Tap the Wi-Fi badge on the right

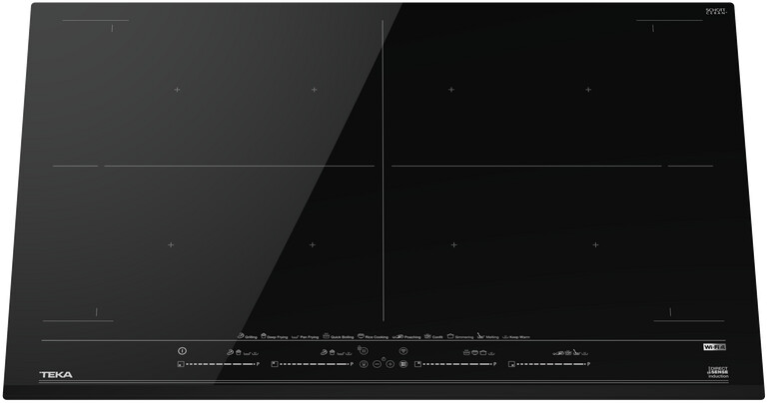tap(713, 346)
